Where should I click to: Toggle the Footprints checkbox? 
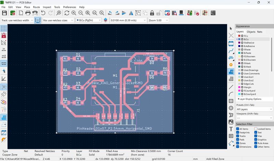click(238, 133)
